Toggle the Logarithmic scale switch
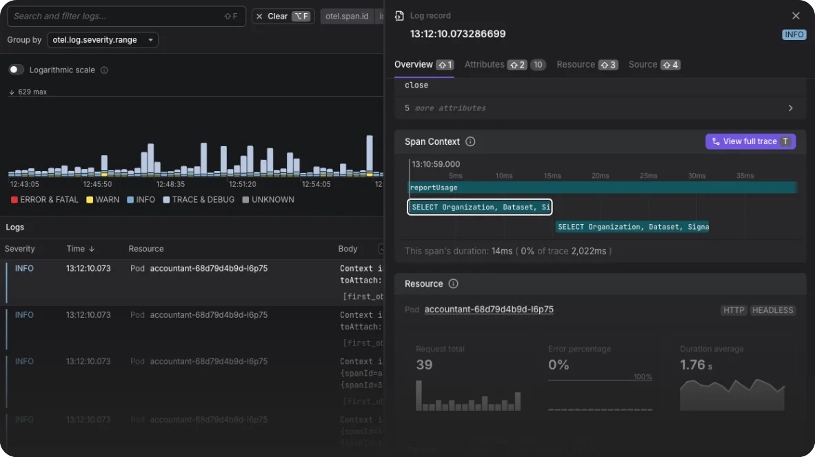This screenshot has height=457, width=815. [16, 70]
